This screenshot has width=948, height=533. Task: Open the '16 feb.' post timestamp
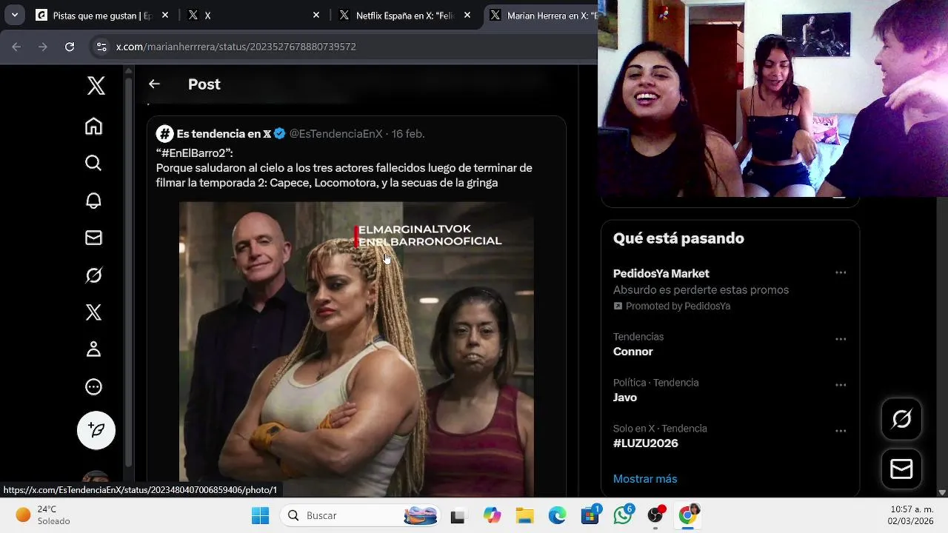(408, 134)
